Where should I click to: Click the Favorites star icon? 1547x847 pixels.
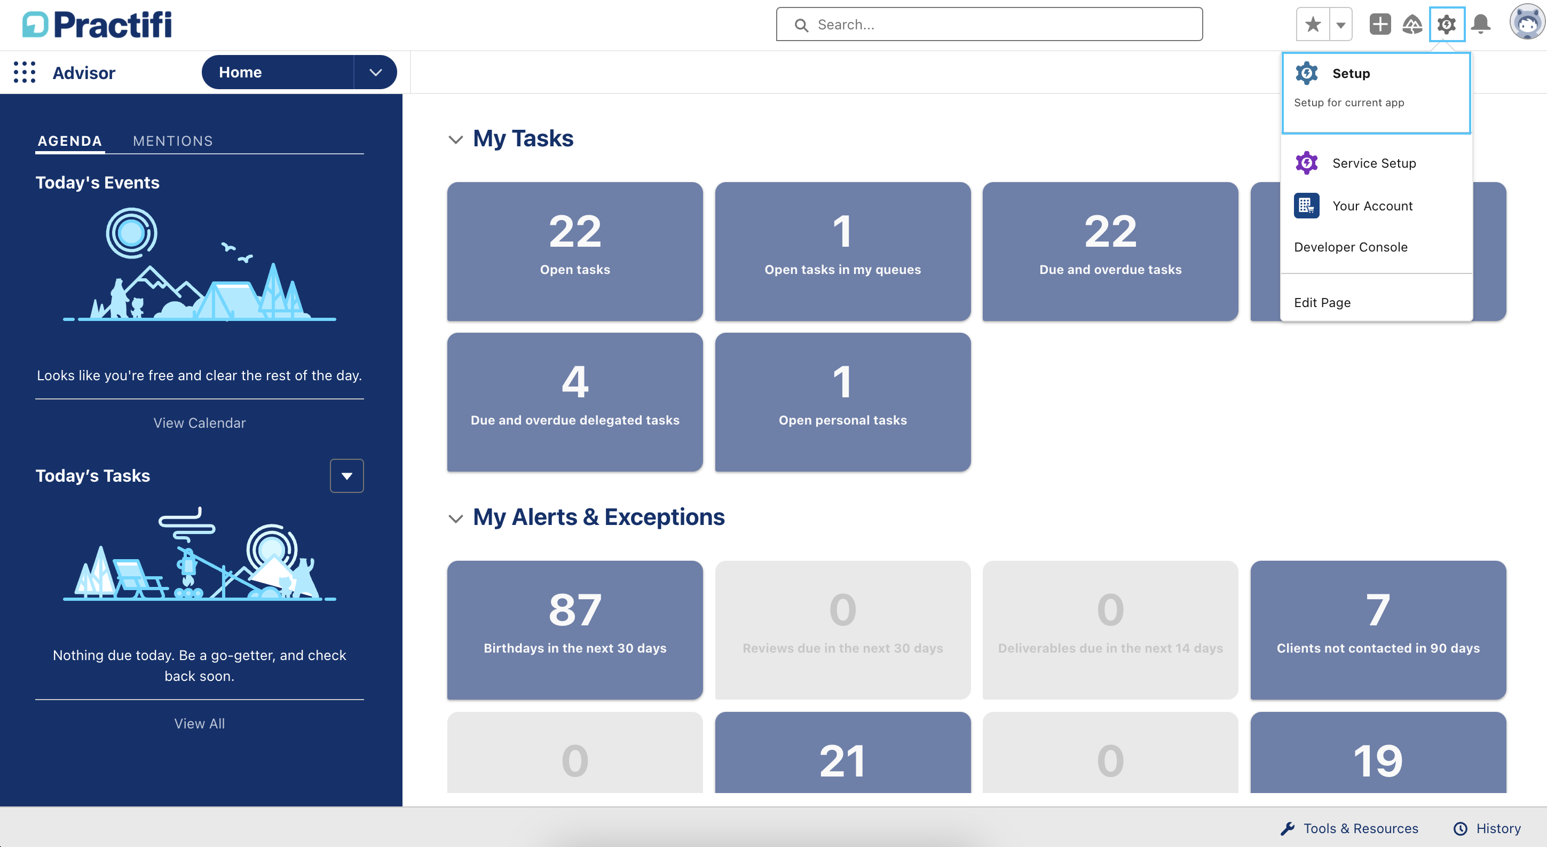1312,25
